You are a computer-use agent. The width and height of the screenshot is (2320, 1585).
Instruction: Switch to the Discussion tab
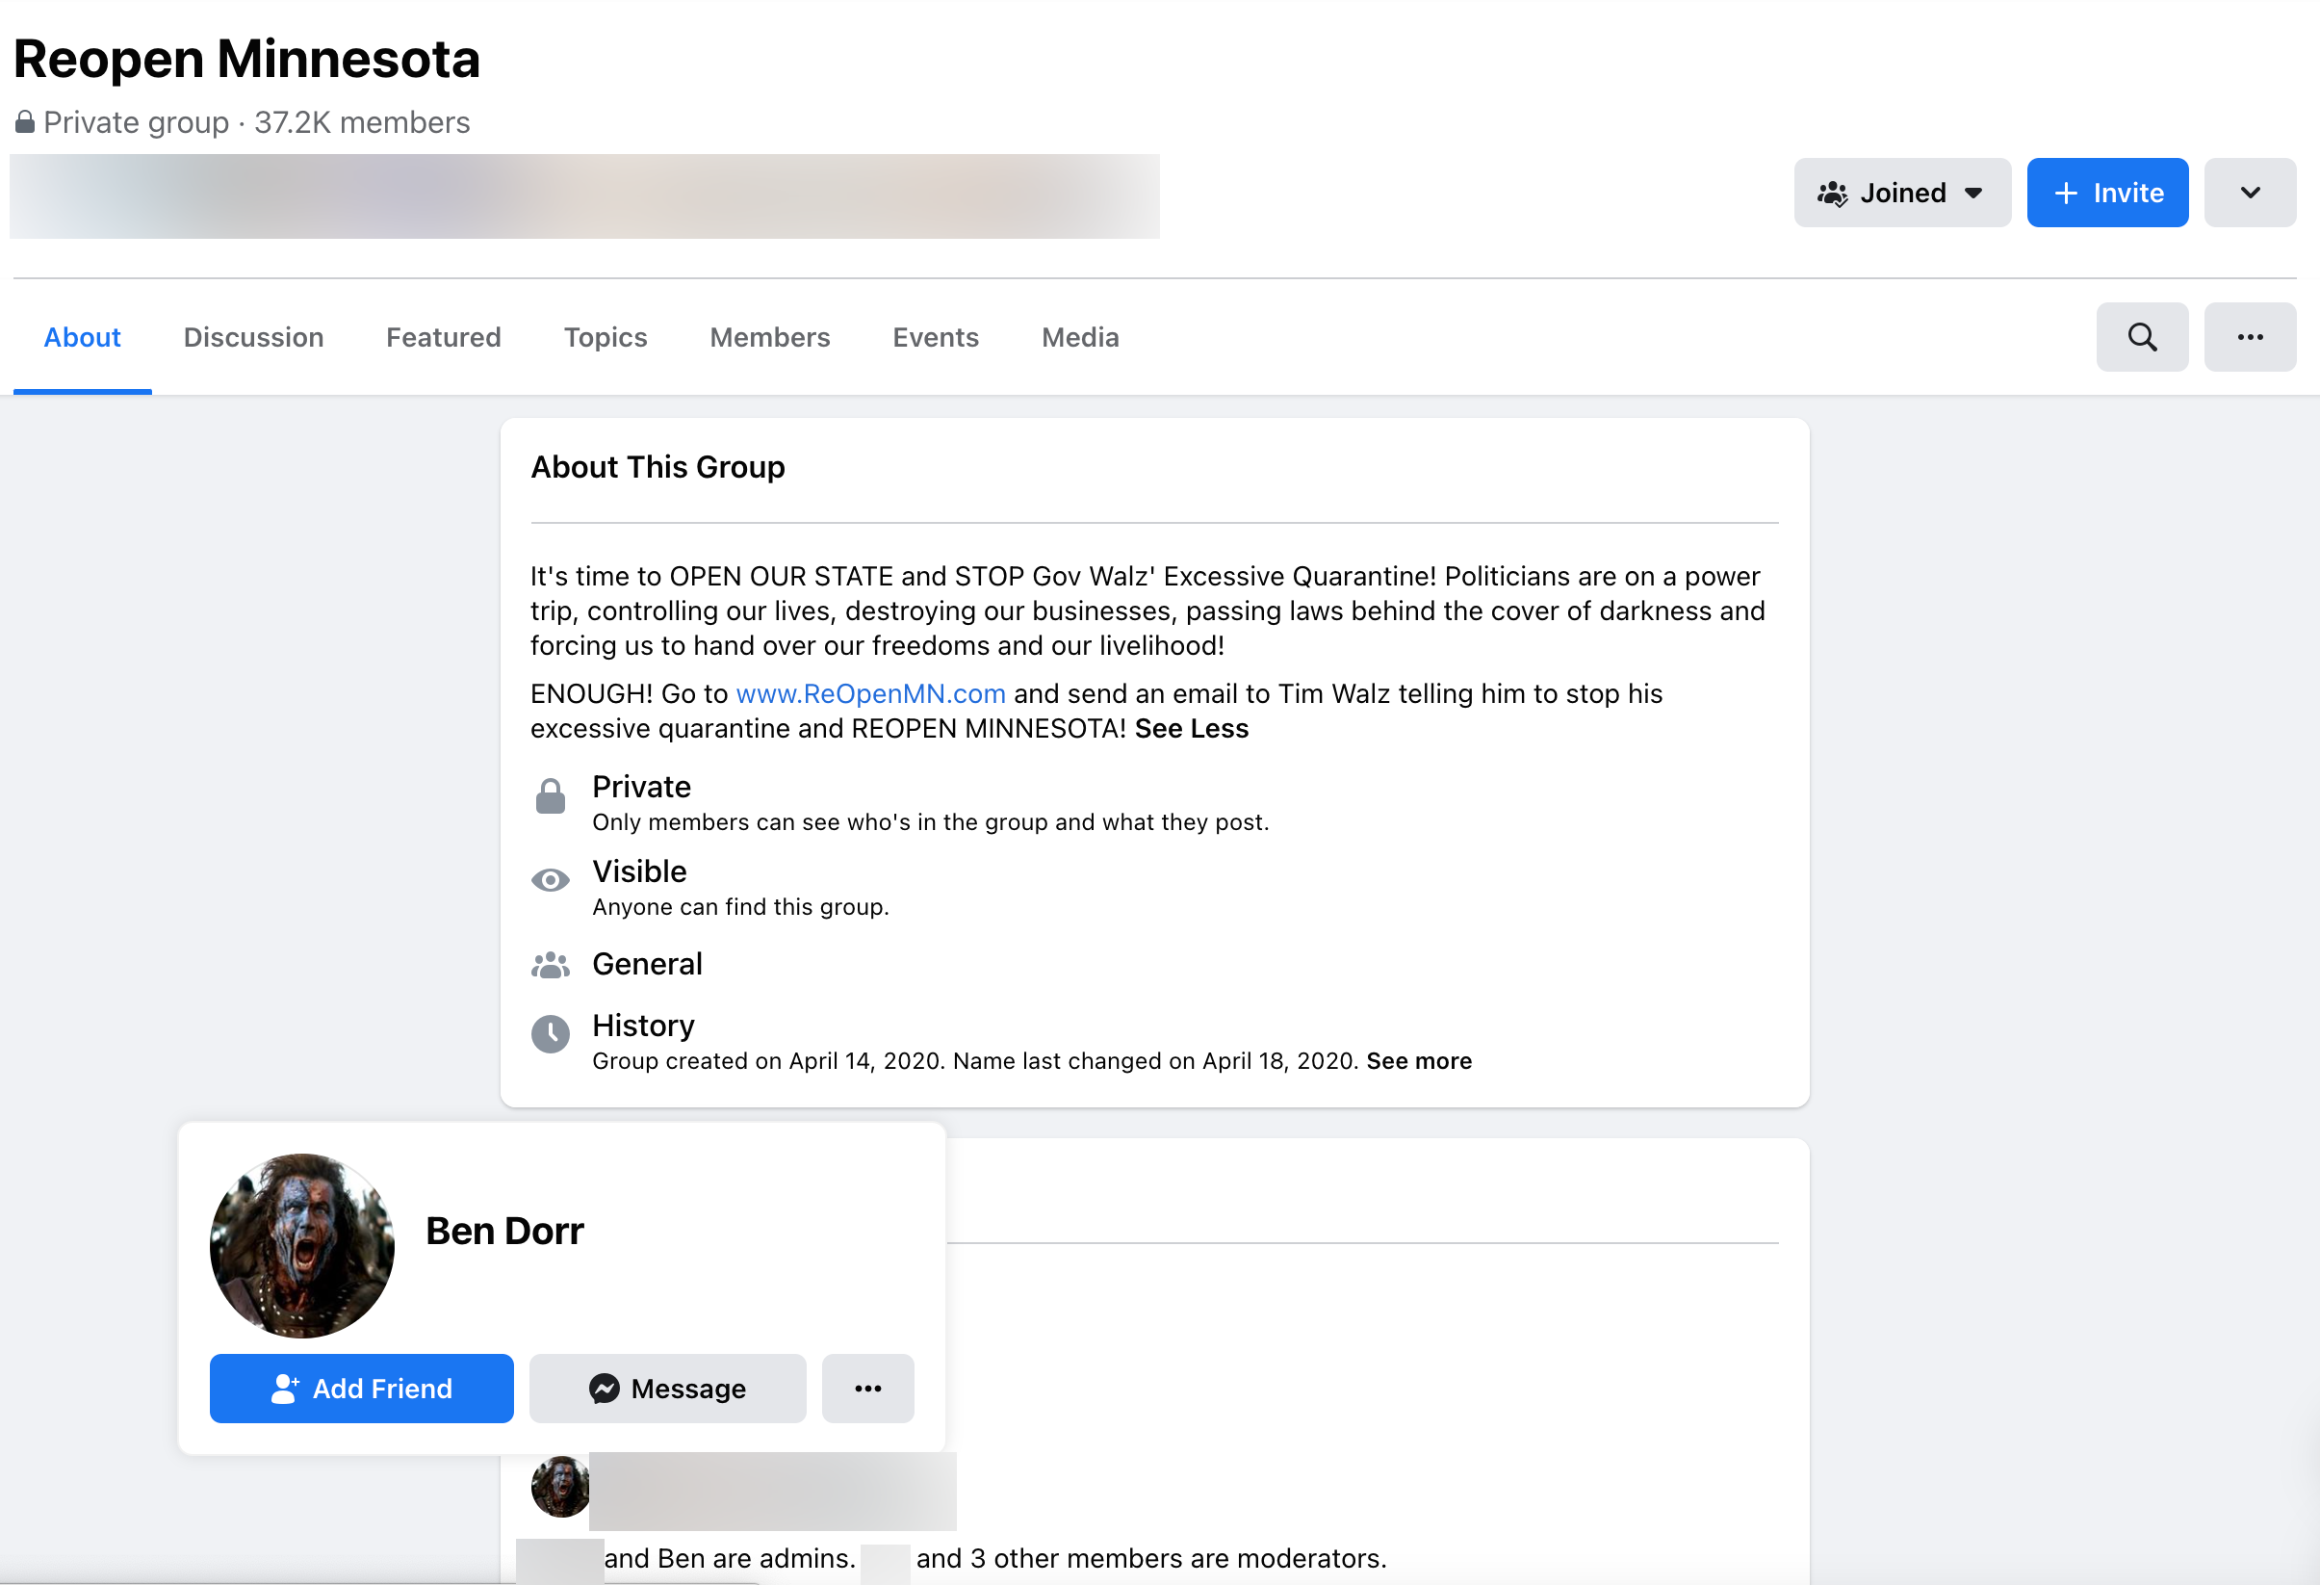coord(252,337)
